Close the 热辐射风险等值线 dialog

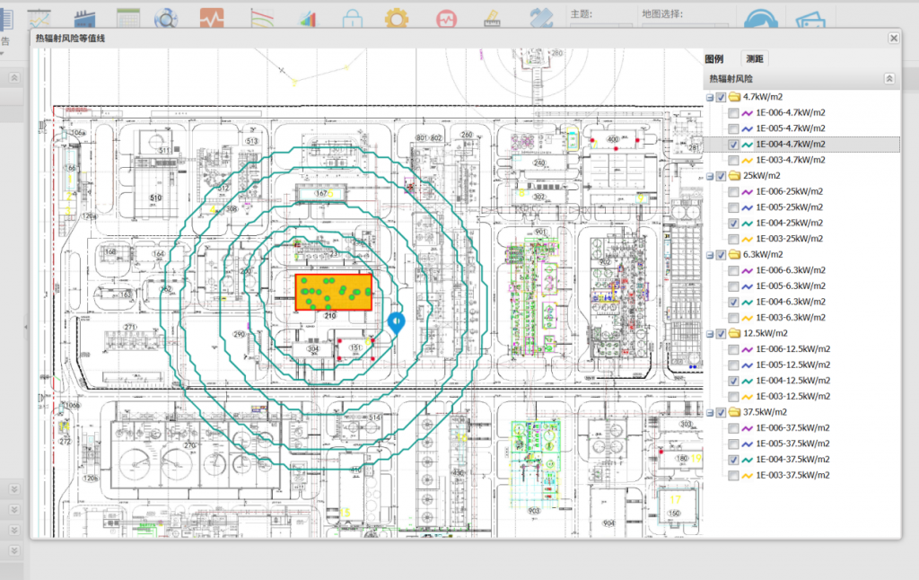(893, 38)
